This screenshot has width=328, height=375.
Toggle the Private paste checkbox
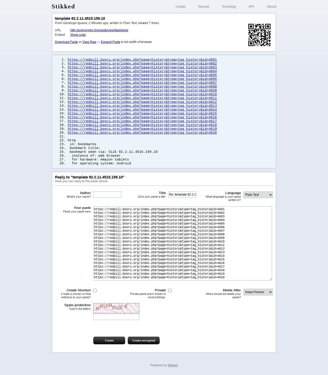pos(170,290)
